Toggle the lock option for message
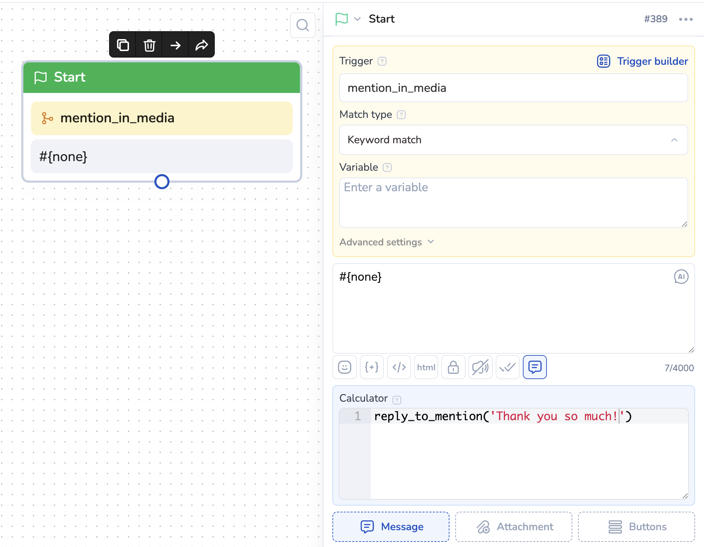The height and width of the screenshot is (547, 704). coord(453,367)
